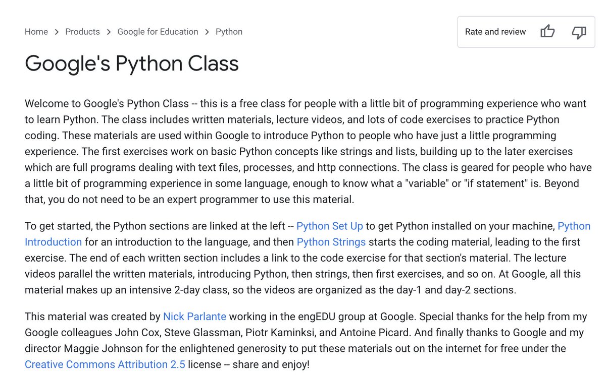606x376 pixels.
Task: Click the Rate and review label
Action: point(495,32)
